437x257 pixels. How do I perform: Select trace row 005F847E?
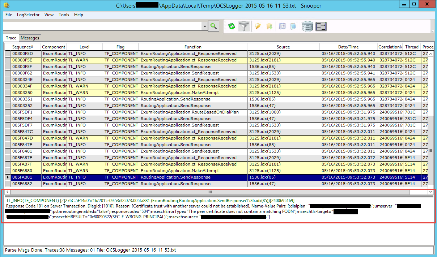216,145
